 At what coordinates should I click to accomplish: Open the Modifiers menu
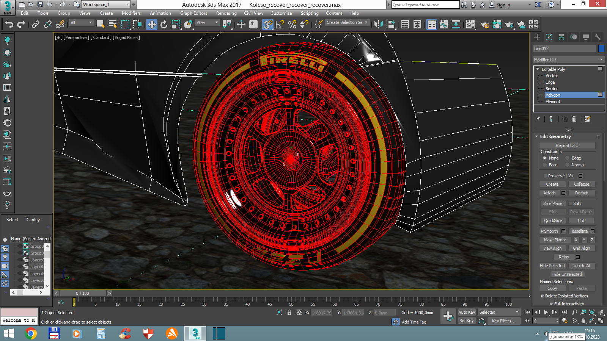pos(131,13)
